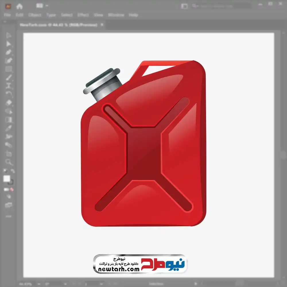Image resolution: width=287 pixels, height=287 pixels.
Task: Activate the Paintbrush tool
Action: point(9,77)
